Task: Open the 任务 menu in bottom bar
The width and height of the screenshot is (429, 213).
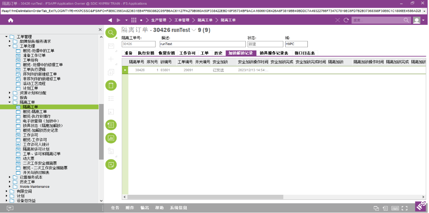Action: (115, 208)
